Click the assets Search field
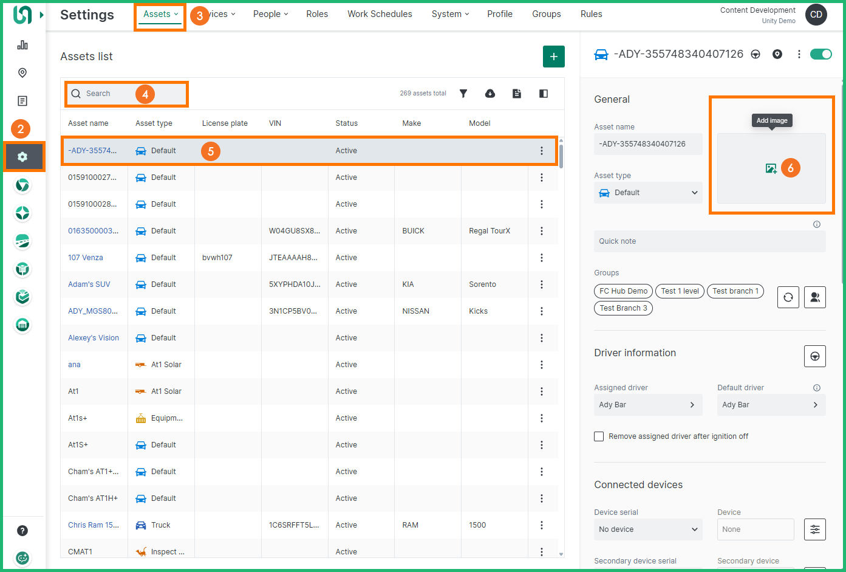The image size is (846, 572). pos(109,94)
